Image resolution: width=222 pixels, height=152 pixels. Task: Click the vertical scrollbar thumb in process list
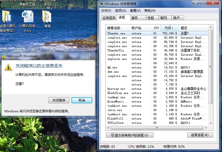211,67
